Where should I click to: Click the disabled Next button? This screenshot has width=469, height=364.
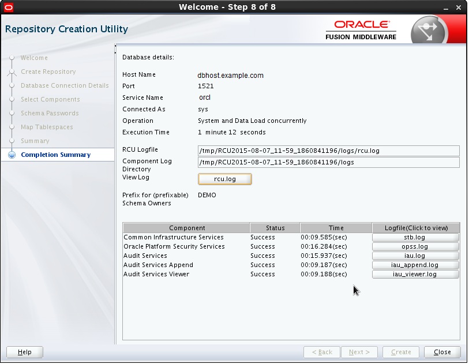[x=359, y=352]
